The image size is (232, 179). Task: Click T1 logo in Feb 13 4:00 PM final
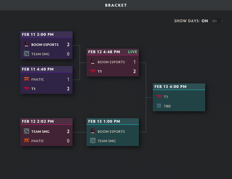click(159, 97)
